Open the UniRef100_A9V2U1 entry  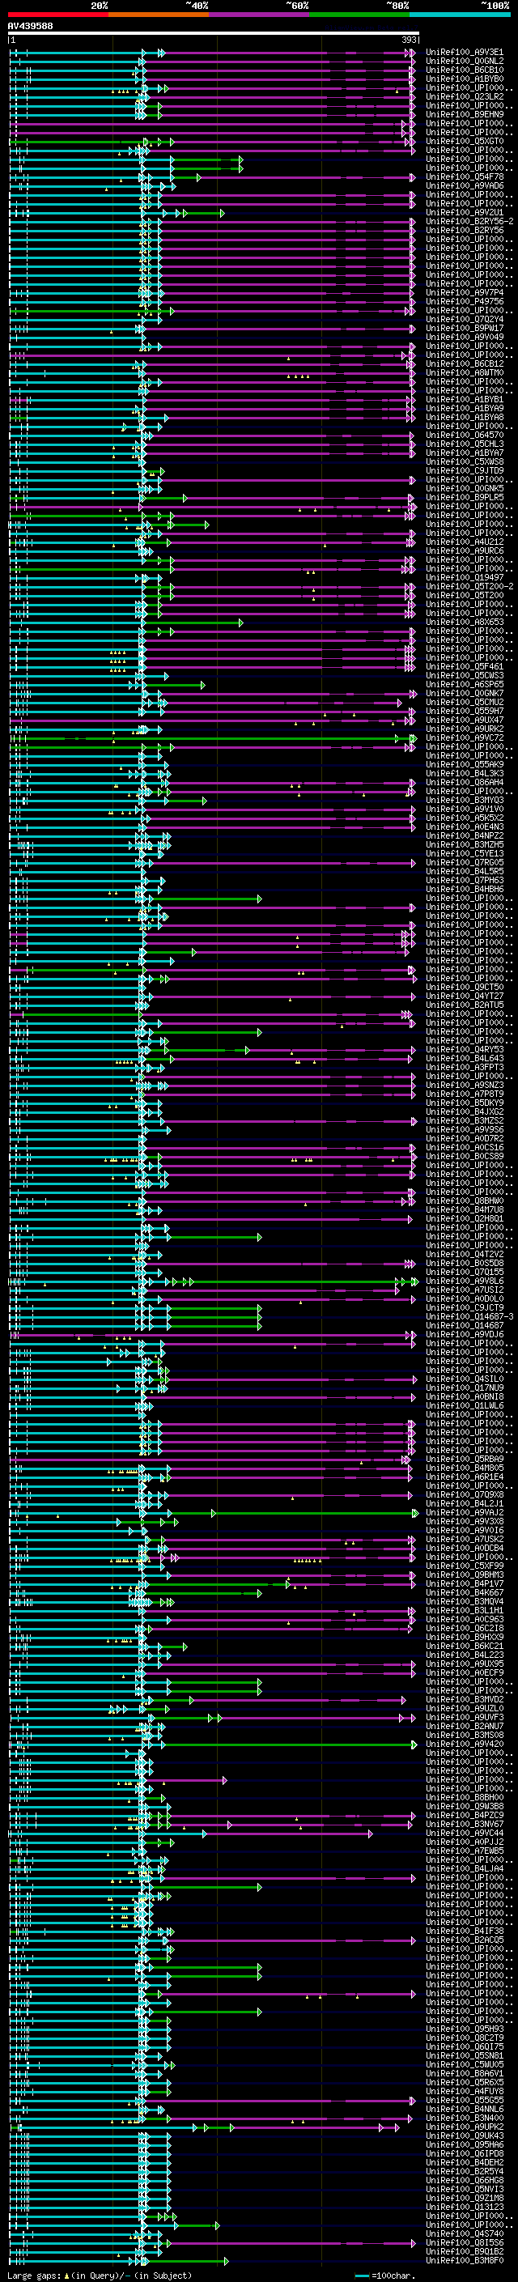(x=464, y=213)
